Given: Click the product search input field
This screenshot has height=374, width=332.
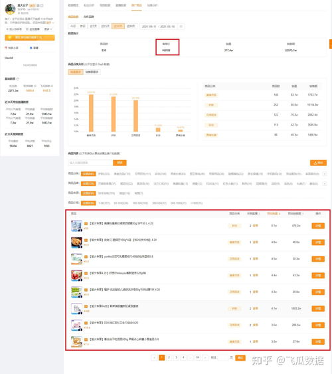Looking at the screenshot, I should coord(90,163).
